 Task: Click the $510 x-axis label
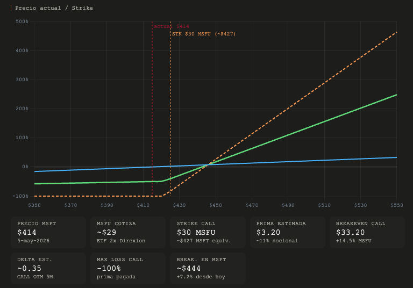point(324,205)
